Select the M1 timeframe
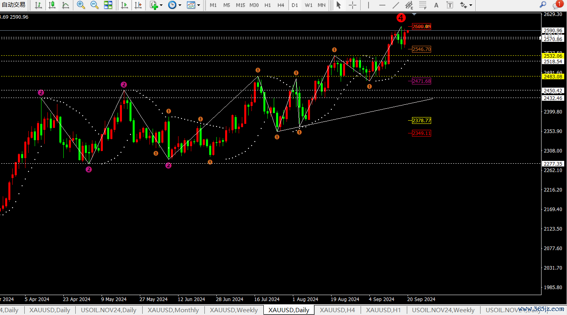The image size is (567, 315). [x=213, y=5]
